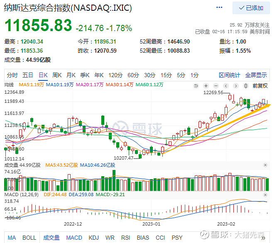Toggle the MACD sub-indicator

[x=74, y=238]
